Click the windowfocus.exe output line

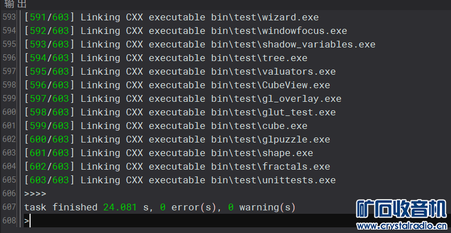pyautogui.click(x=185, y=31)
